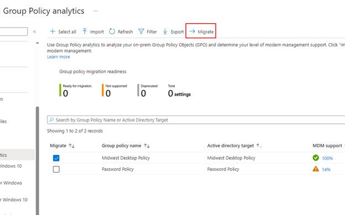The image size is (345, 215).
Task: Collapse the sidebar with double-chevron icon
Action: click(34, 32)
